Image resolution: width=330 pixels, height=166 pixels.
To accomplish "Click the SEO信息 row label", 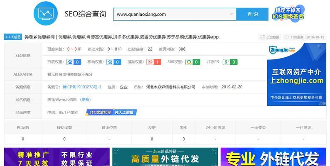I will pyautogui.click(x=23, y=56).
